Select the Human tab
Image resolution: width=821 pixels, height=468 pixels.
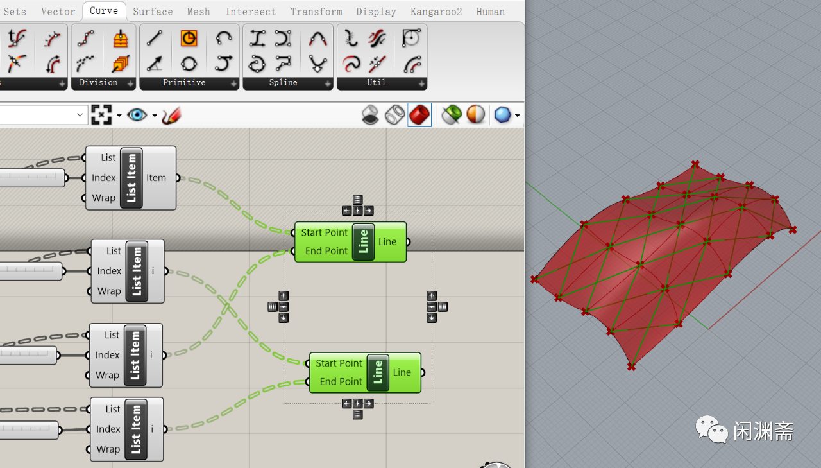pos(491,12)
